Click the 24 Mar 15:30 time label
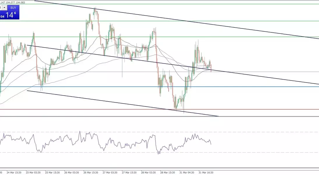This screenshot has height=175, width=319. (14, 172)
